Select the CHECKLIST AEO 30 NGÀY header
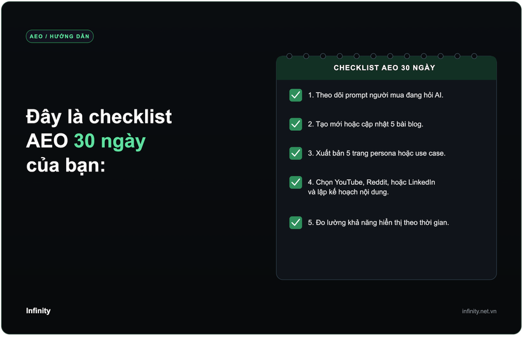 [x=384, y=68]
